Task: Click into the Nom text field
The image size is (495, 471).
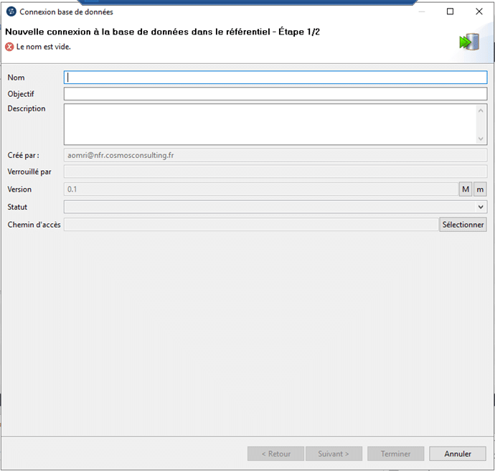Action: click(275, 78)
